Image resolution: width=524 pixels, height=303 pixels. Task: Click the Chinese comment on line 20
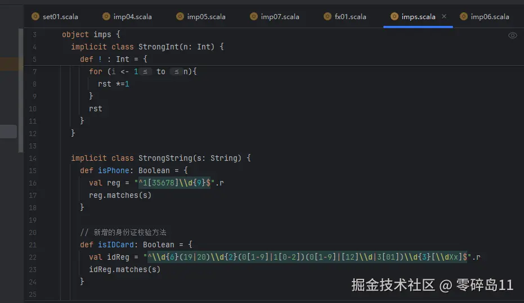pos(123,232)
